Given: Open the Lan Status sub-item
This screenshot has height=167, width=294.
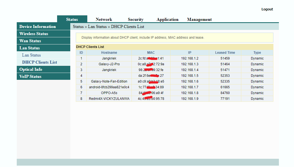Looking at the screenshot, I should tap(31, 55).
